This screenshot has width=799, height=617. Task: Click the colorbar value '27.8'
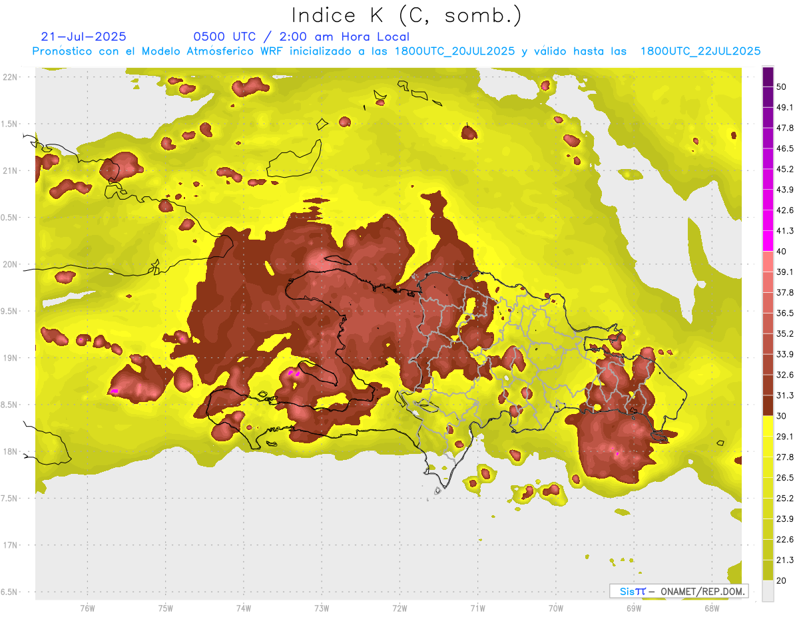pyautogui.click(x=785, y=457)
